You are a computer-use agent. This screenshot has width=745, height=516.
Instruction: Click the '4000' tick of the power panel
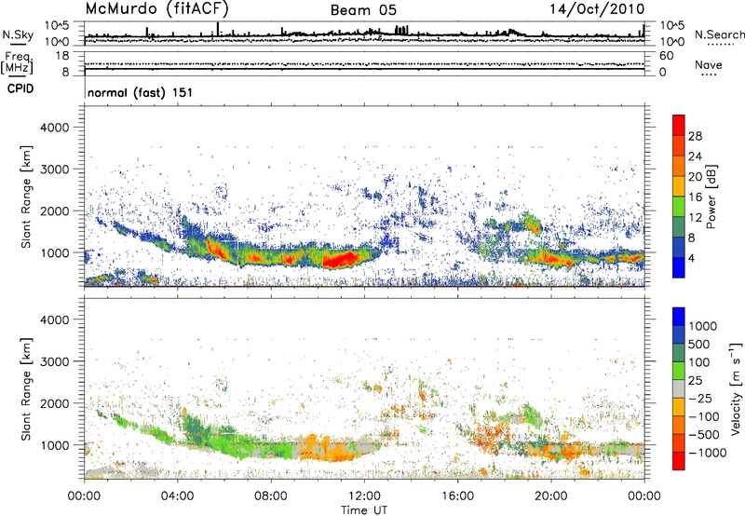54,128
